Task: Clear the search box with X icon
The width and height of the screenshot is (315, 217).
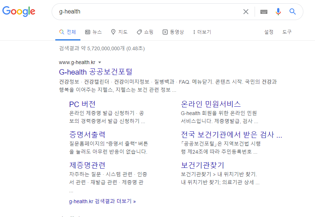Action: (246, 12)
